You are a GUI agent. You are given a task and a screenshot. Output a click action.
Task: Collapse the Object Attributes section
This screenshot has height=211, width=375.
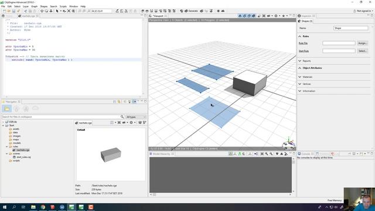click(x=299, y=68)
